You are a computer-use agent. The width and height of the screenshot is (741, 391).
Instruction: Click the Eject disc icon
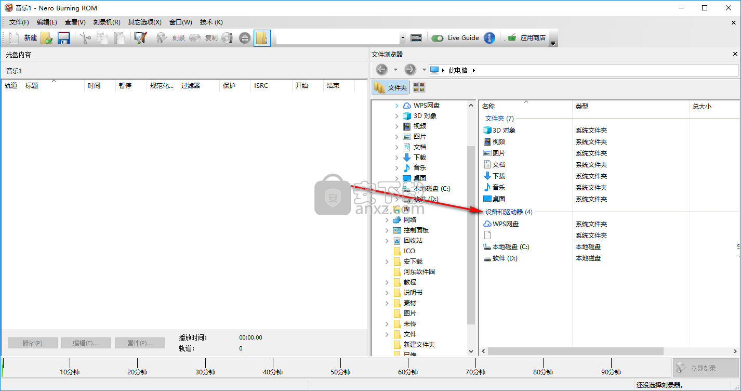pyautogui.click(x=245, y=37)
